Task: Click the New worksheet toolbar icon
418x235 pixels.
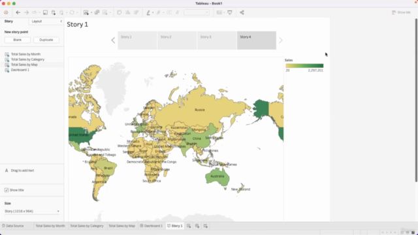Action: tap(86, 12)
